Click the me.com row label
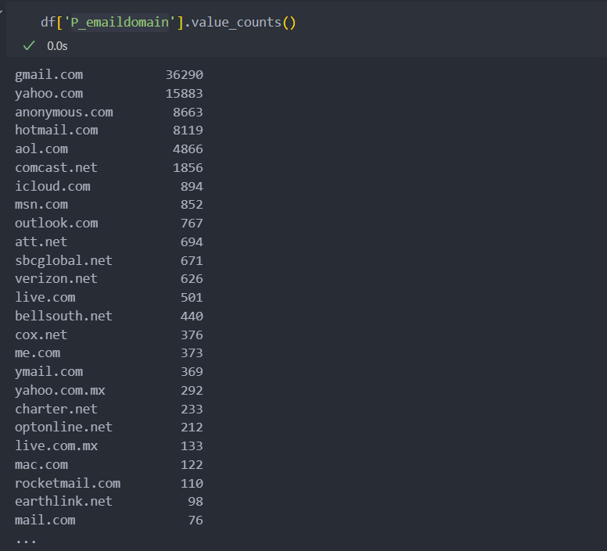The width and height of the screenshot is (607, 551). pyautogui.click(x=38, y=353)
